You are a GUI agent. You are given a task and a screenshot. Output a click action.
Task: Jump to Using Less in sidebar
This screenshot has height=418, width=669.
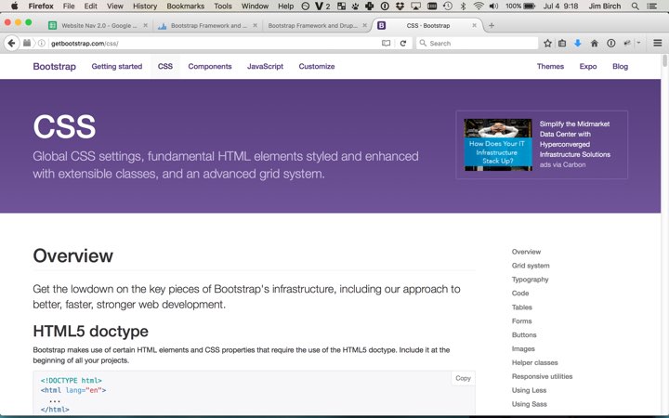point(529,390)
